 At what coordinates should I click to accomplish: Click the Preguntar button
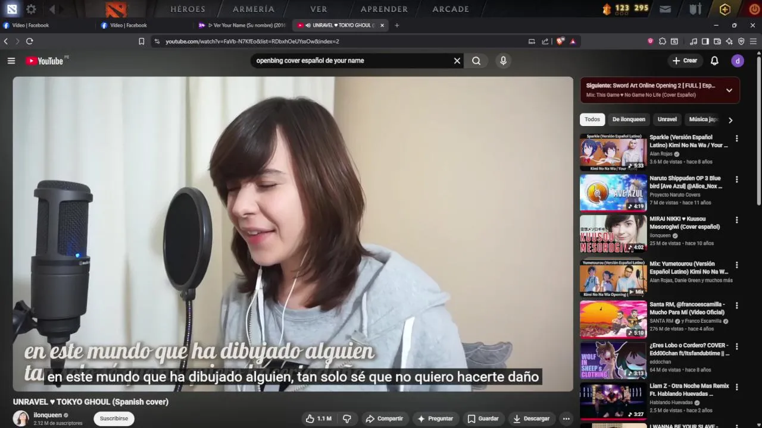tap(435, 418)
